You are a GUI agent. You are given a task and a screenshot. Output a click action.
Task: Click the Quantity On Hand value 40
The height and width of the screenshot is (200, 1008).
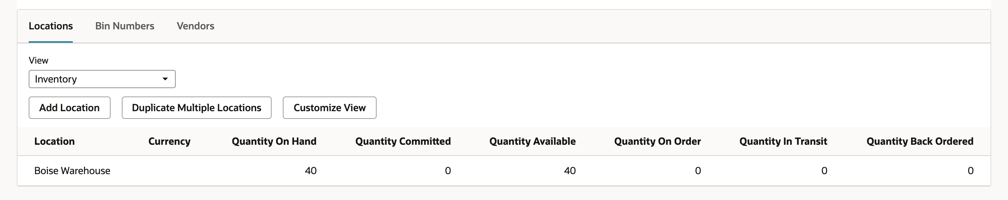tap(311, 171)
